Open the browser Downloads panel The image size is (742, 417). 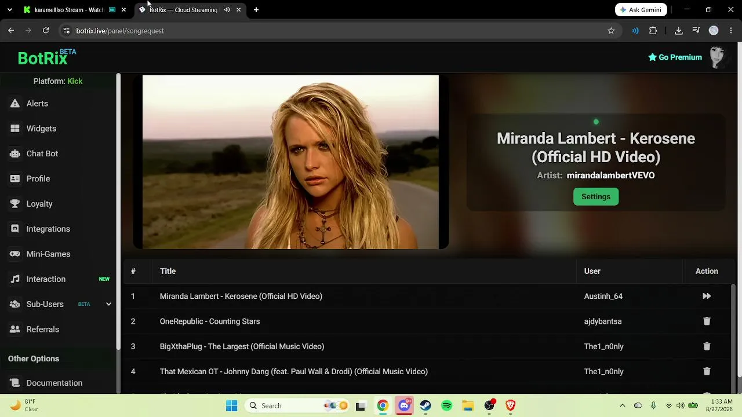coord(679,31)
